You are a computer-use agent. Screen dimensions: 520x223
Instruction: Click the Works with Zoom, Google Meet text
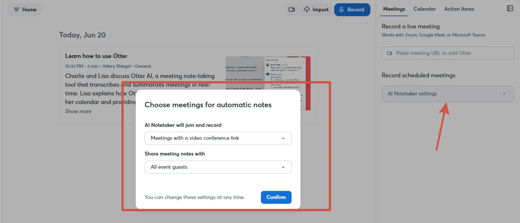[x=433, y=35]
